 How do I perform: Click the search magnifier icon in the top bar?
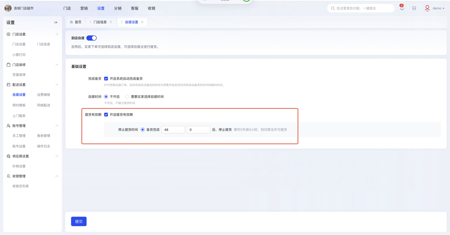pyautogui.click(x=333, y=8)
